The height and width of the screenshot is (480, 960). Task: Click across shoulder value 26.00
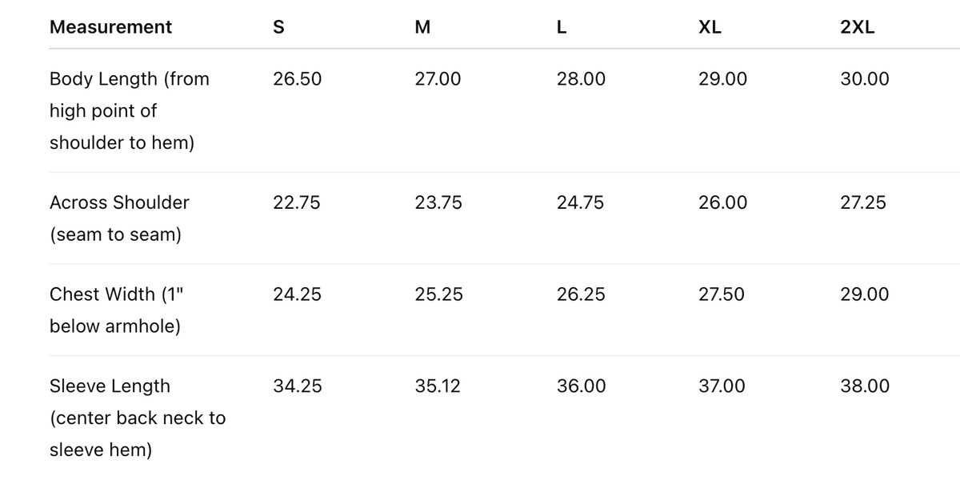click(722, 203)
